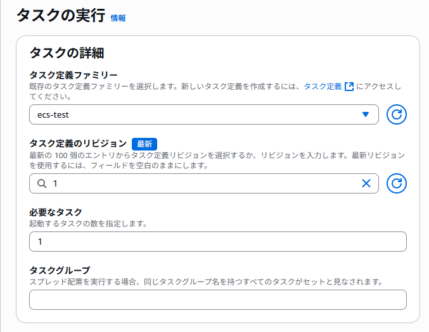This screenshot has width=429, height=332.
Task: Click the タスク定義のリビジョン label
Action: tap(78, 144)
